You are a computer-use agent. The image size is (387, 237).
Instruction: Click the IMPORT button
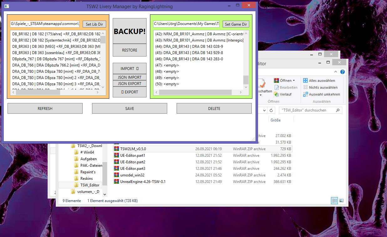(x=130, y=69)
